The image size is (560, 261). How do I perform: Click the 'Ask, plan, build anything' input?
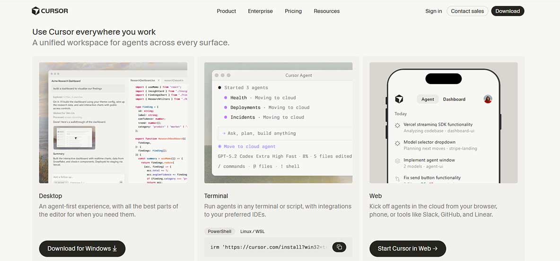tap(285, 133)
